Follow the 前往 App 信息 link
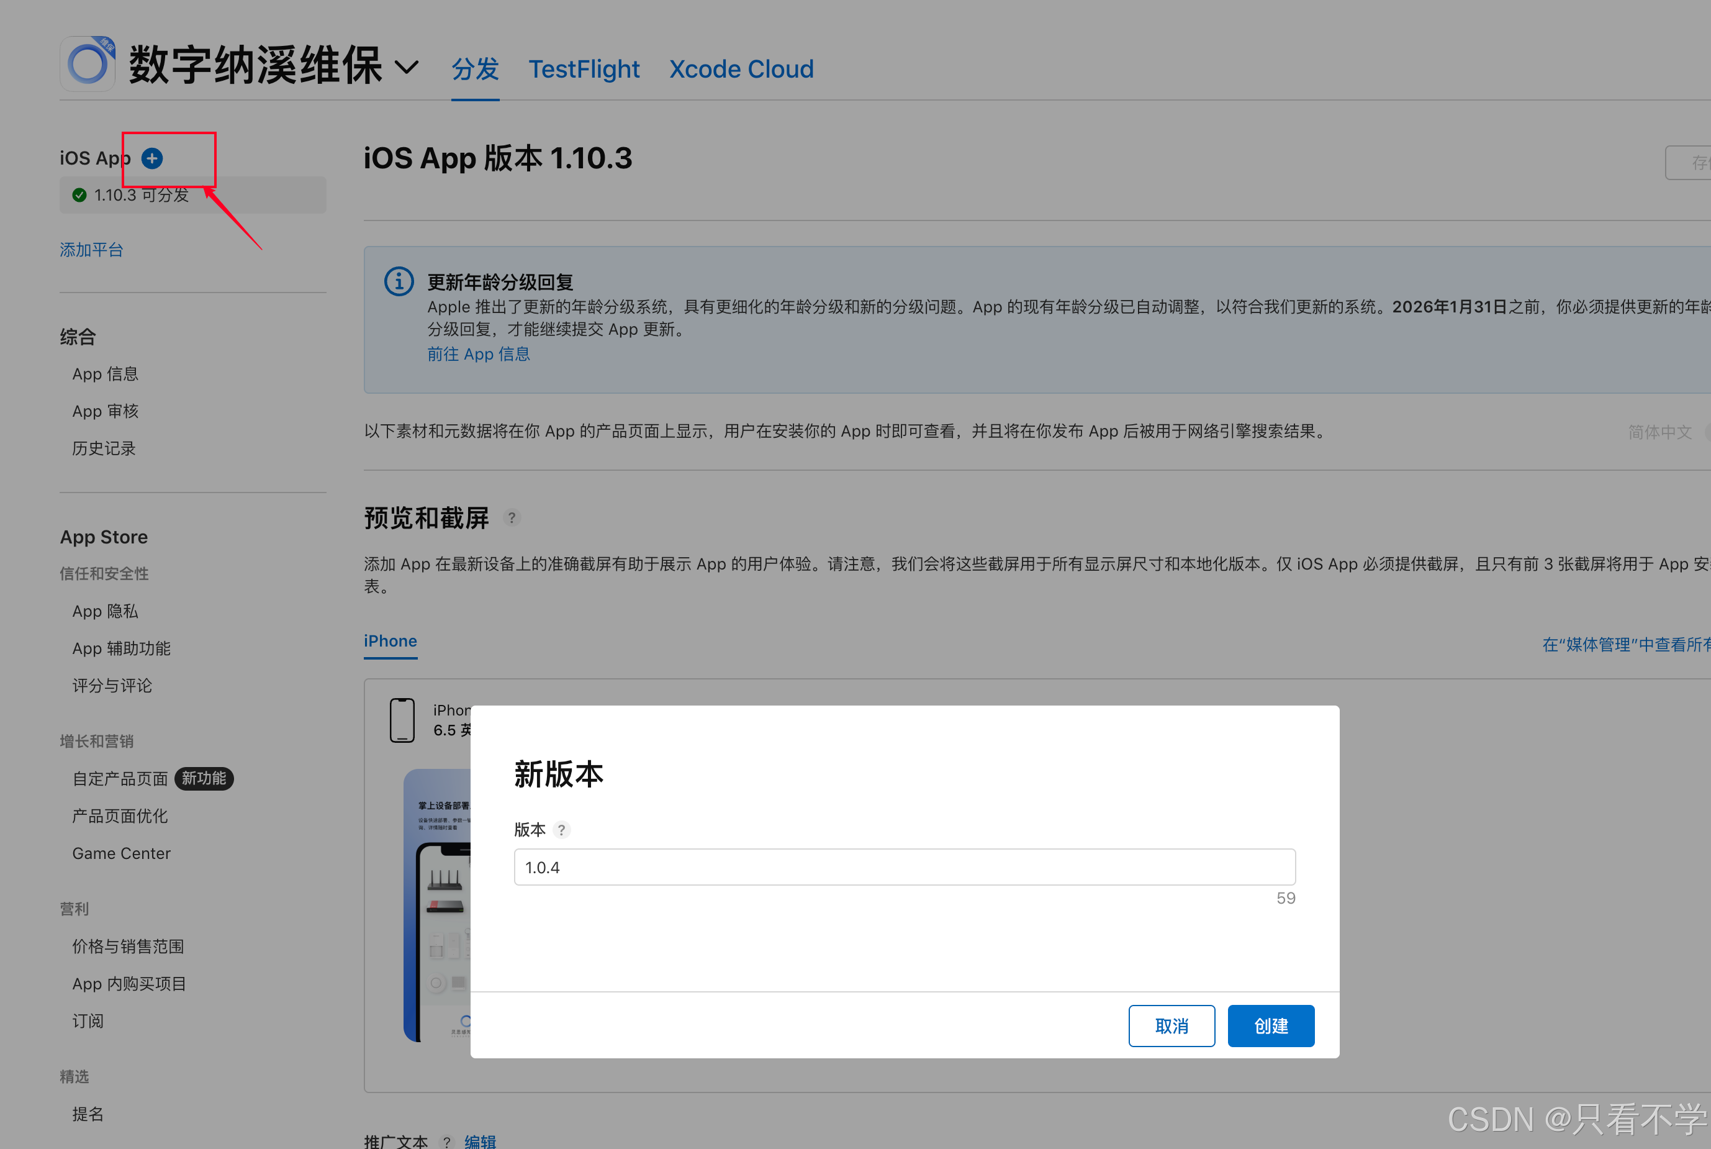This screenshot has height=1149, width=1711. 478,354
